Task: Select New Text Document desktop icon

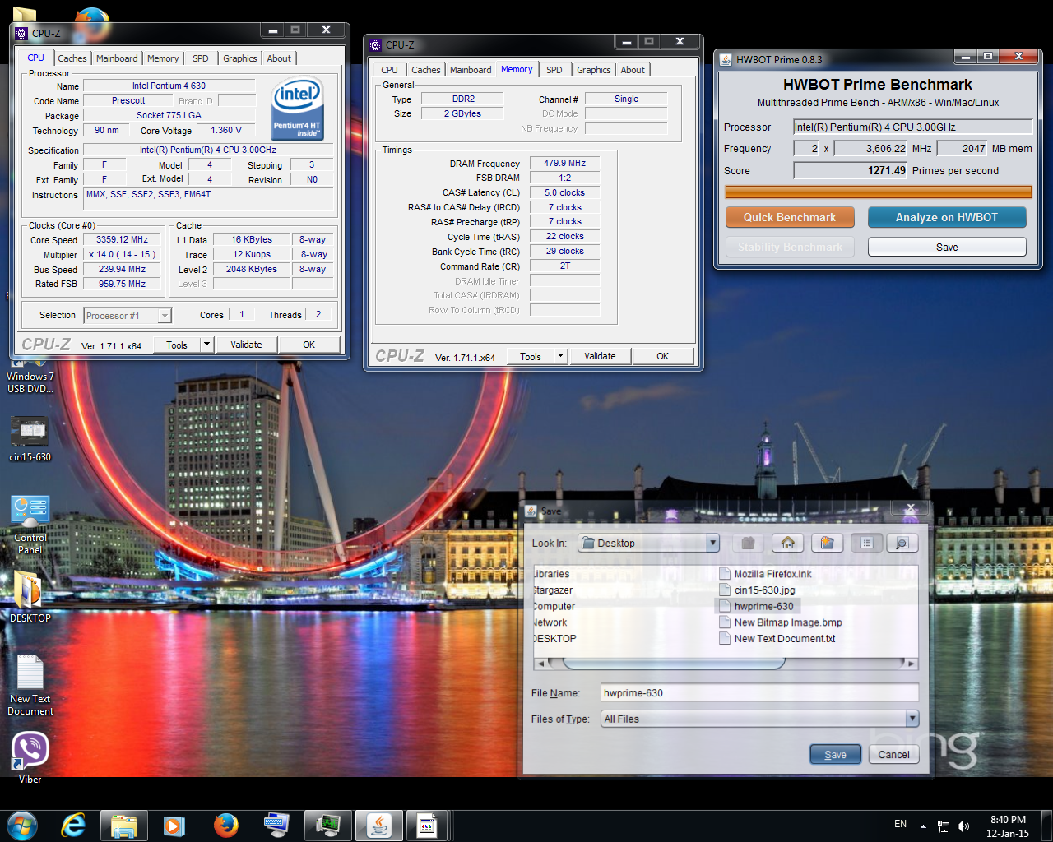Action: (30, 684)
